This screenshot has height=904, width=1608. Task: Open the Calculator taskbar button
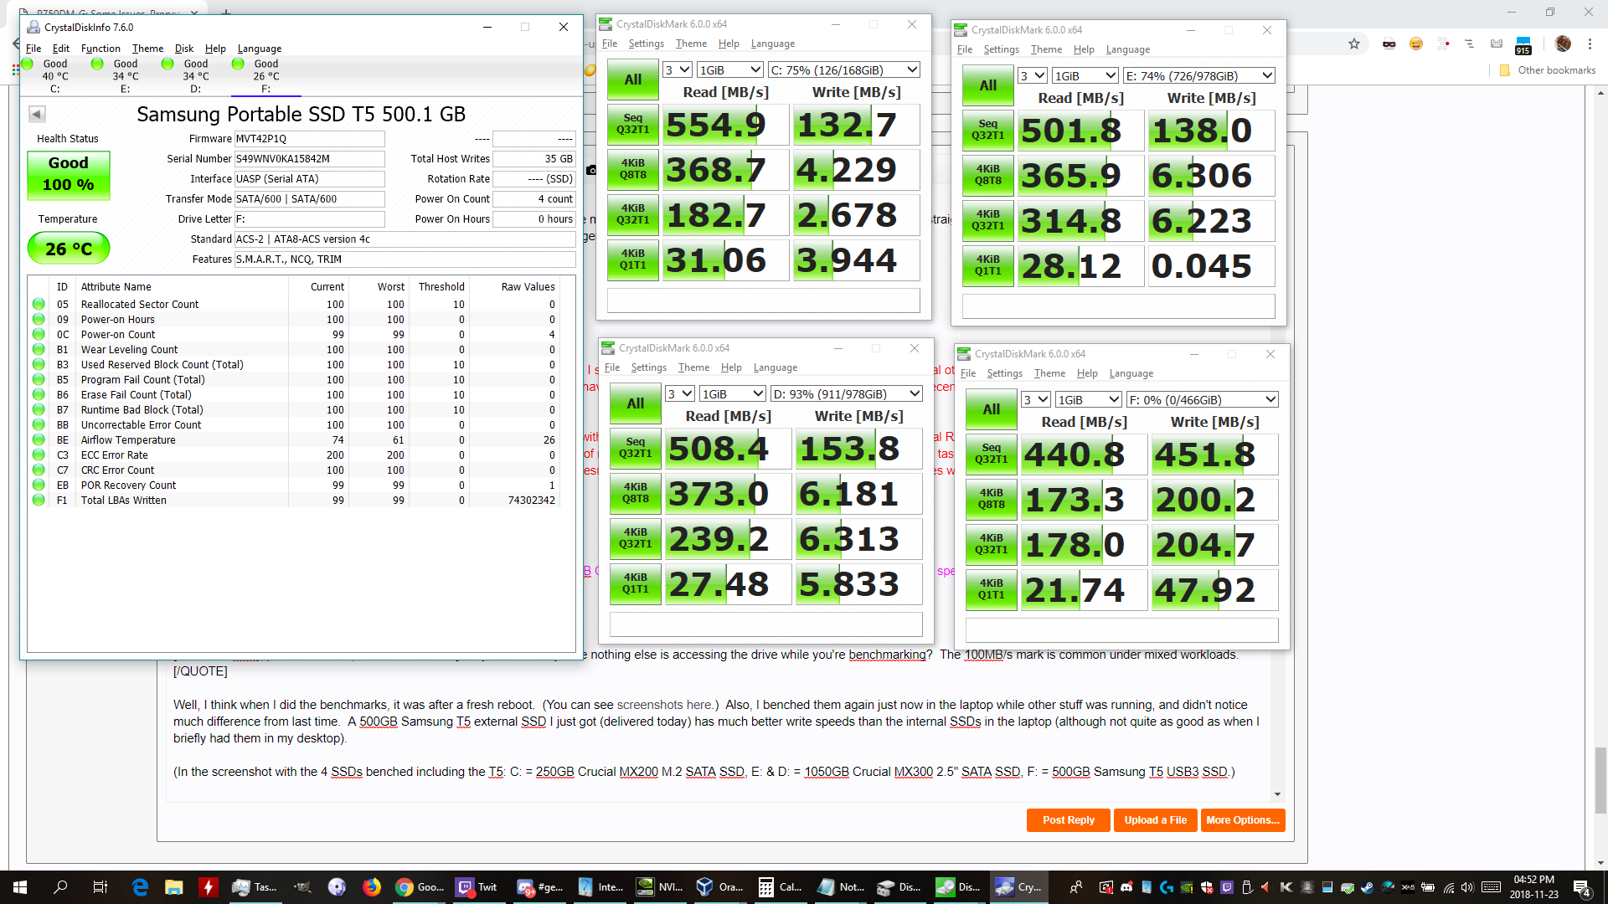pos(780,887)
